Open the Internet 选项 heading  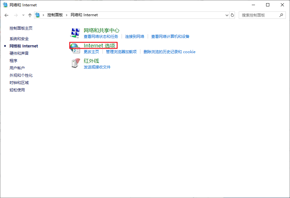pos(99,46)
